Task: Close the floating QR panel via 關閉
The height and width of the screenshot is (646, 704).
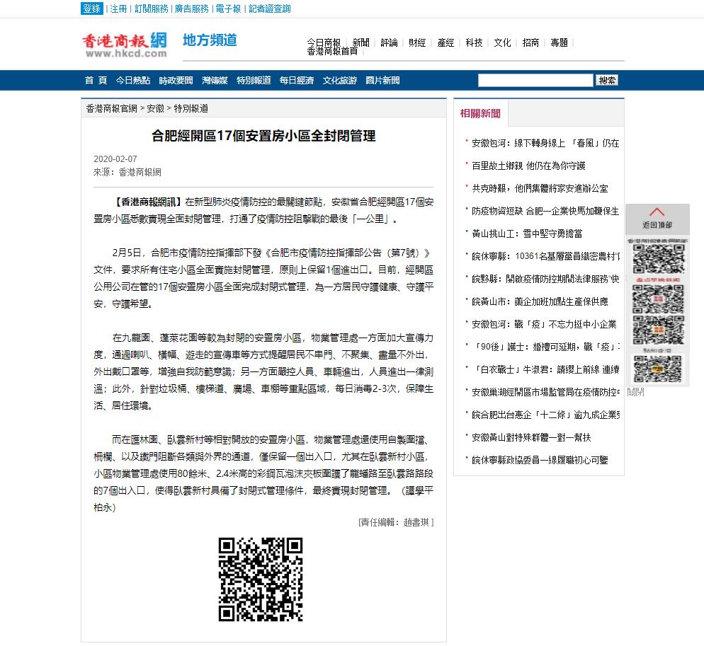Action: (635, 392)
